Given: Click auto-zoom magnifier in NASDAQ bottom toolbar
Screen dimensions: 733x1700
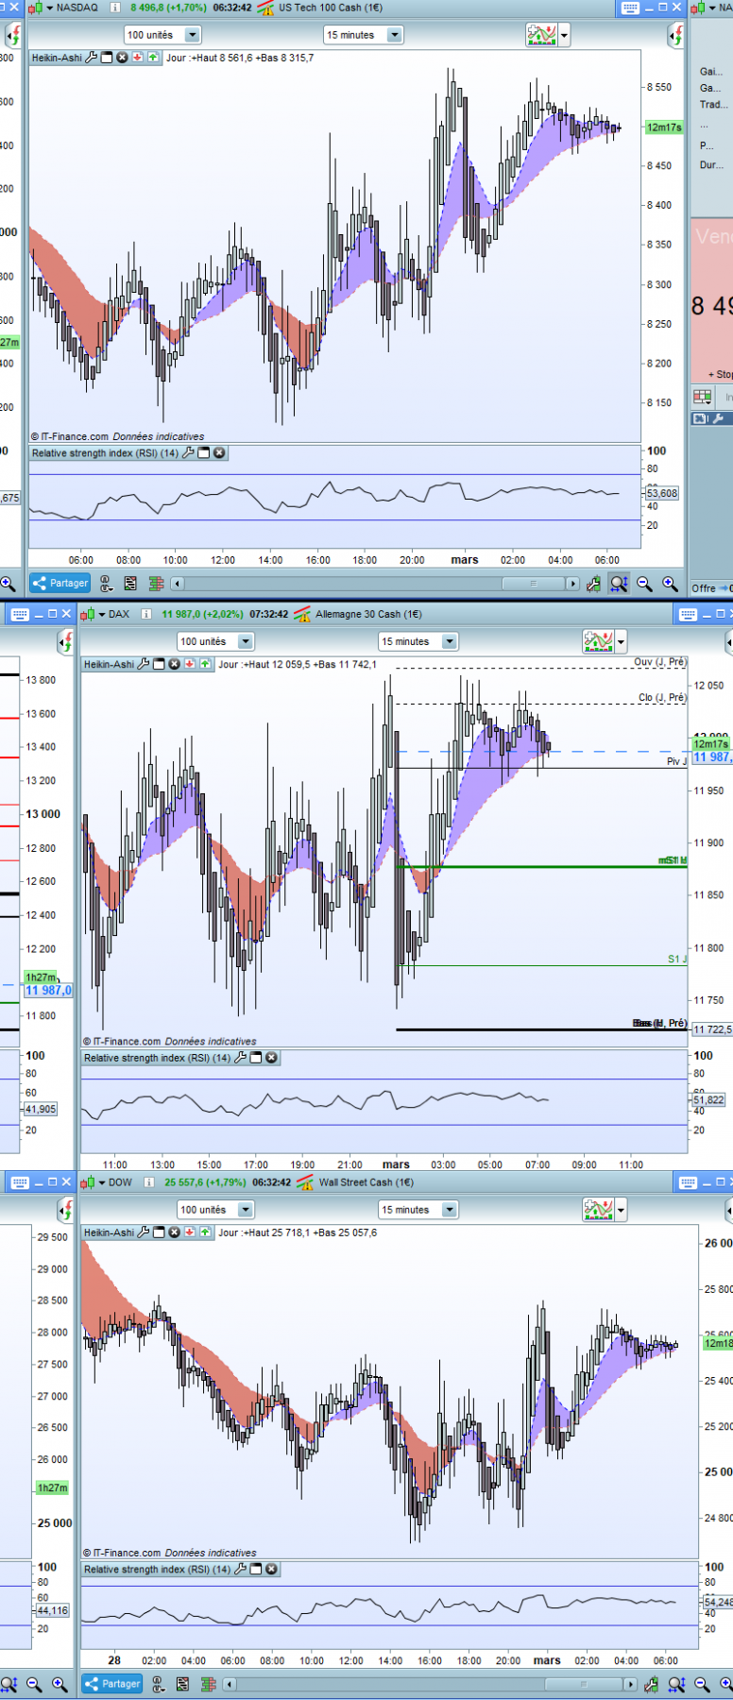Looking at the screenshot, I should [x=619, y=584].
